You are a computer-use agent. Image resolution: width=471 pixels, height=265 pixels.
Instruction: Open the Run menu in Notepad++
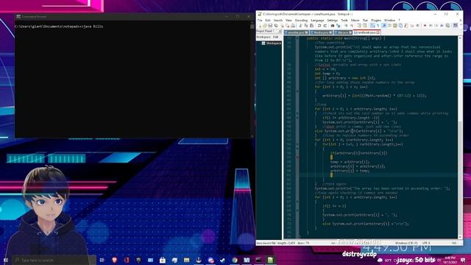pos(365,20)
